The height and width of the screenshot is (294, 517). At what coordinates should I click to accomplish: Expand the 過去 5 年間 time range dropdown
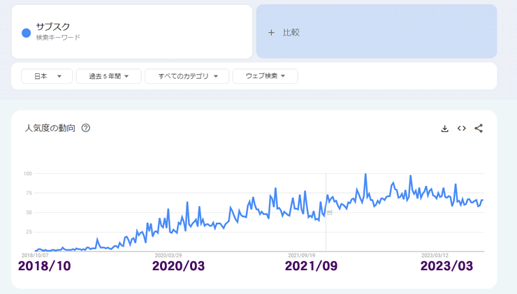click(x=108, y=76)
